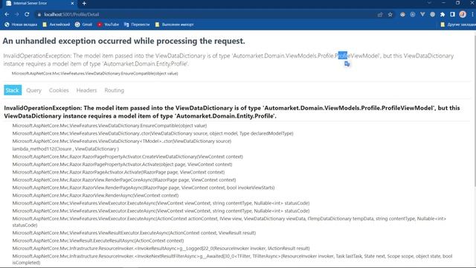
Task: Switch to the Query tab
Action: (33, 90)
